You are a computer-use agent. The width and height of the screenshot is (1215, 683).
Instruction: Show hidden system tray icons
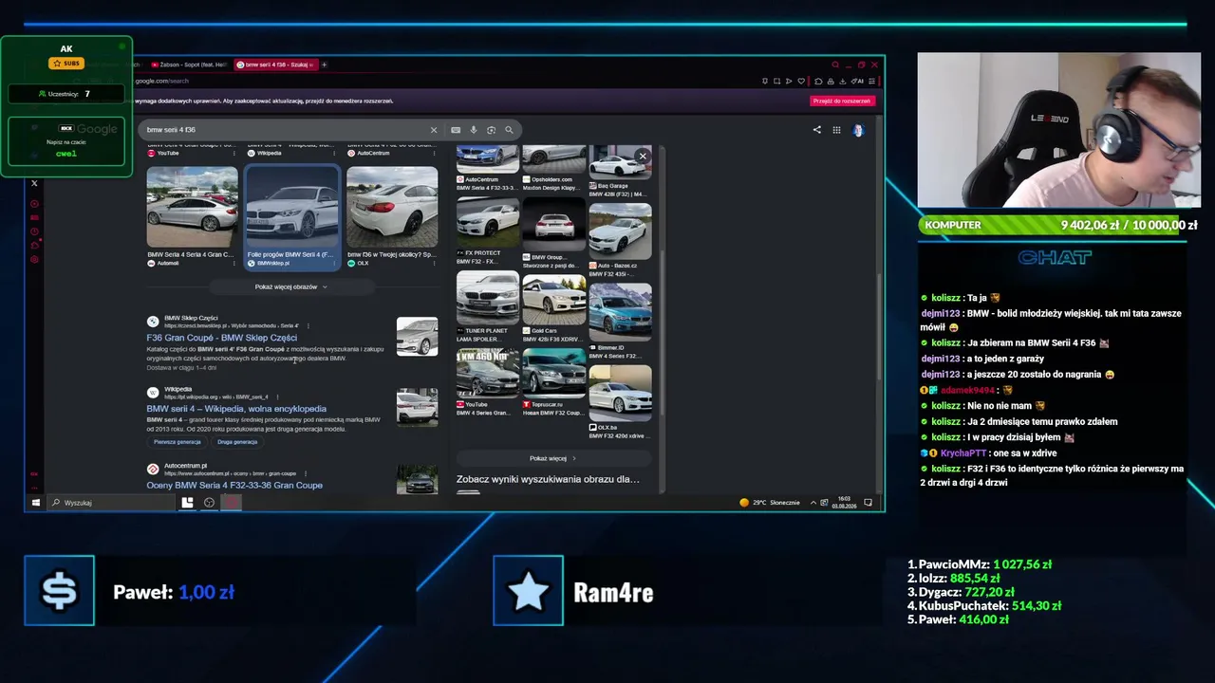[813, 503]
